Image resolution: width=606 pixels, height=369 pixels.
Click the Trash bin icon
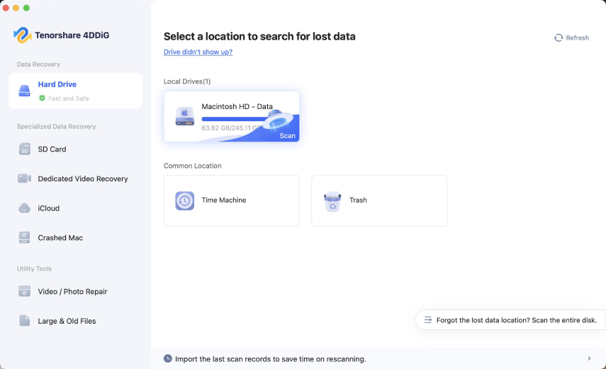click(x=332, y=201)
